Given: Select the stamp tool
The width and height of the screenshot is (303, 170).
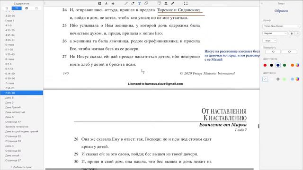Looking at the screenshot, I should [166, 3].
